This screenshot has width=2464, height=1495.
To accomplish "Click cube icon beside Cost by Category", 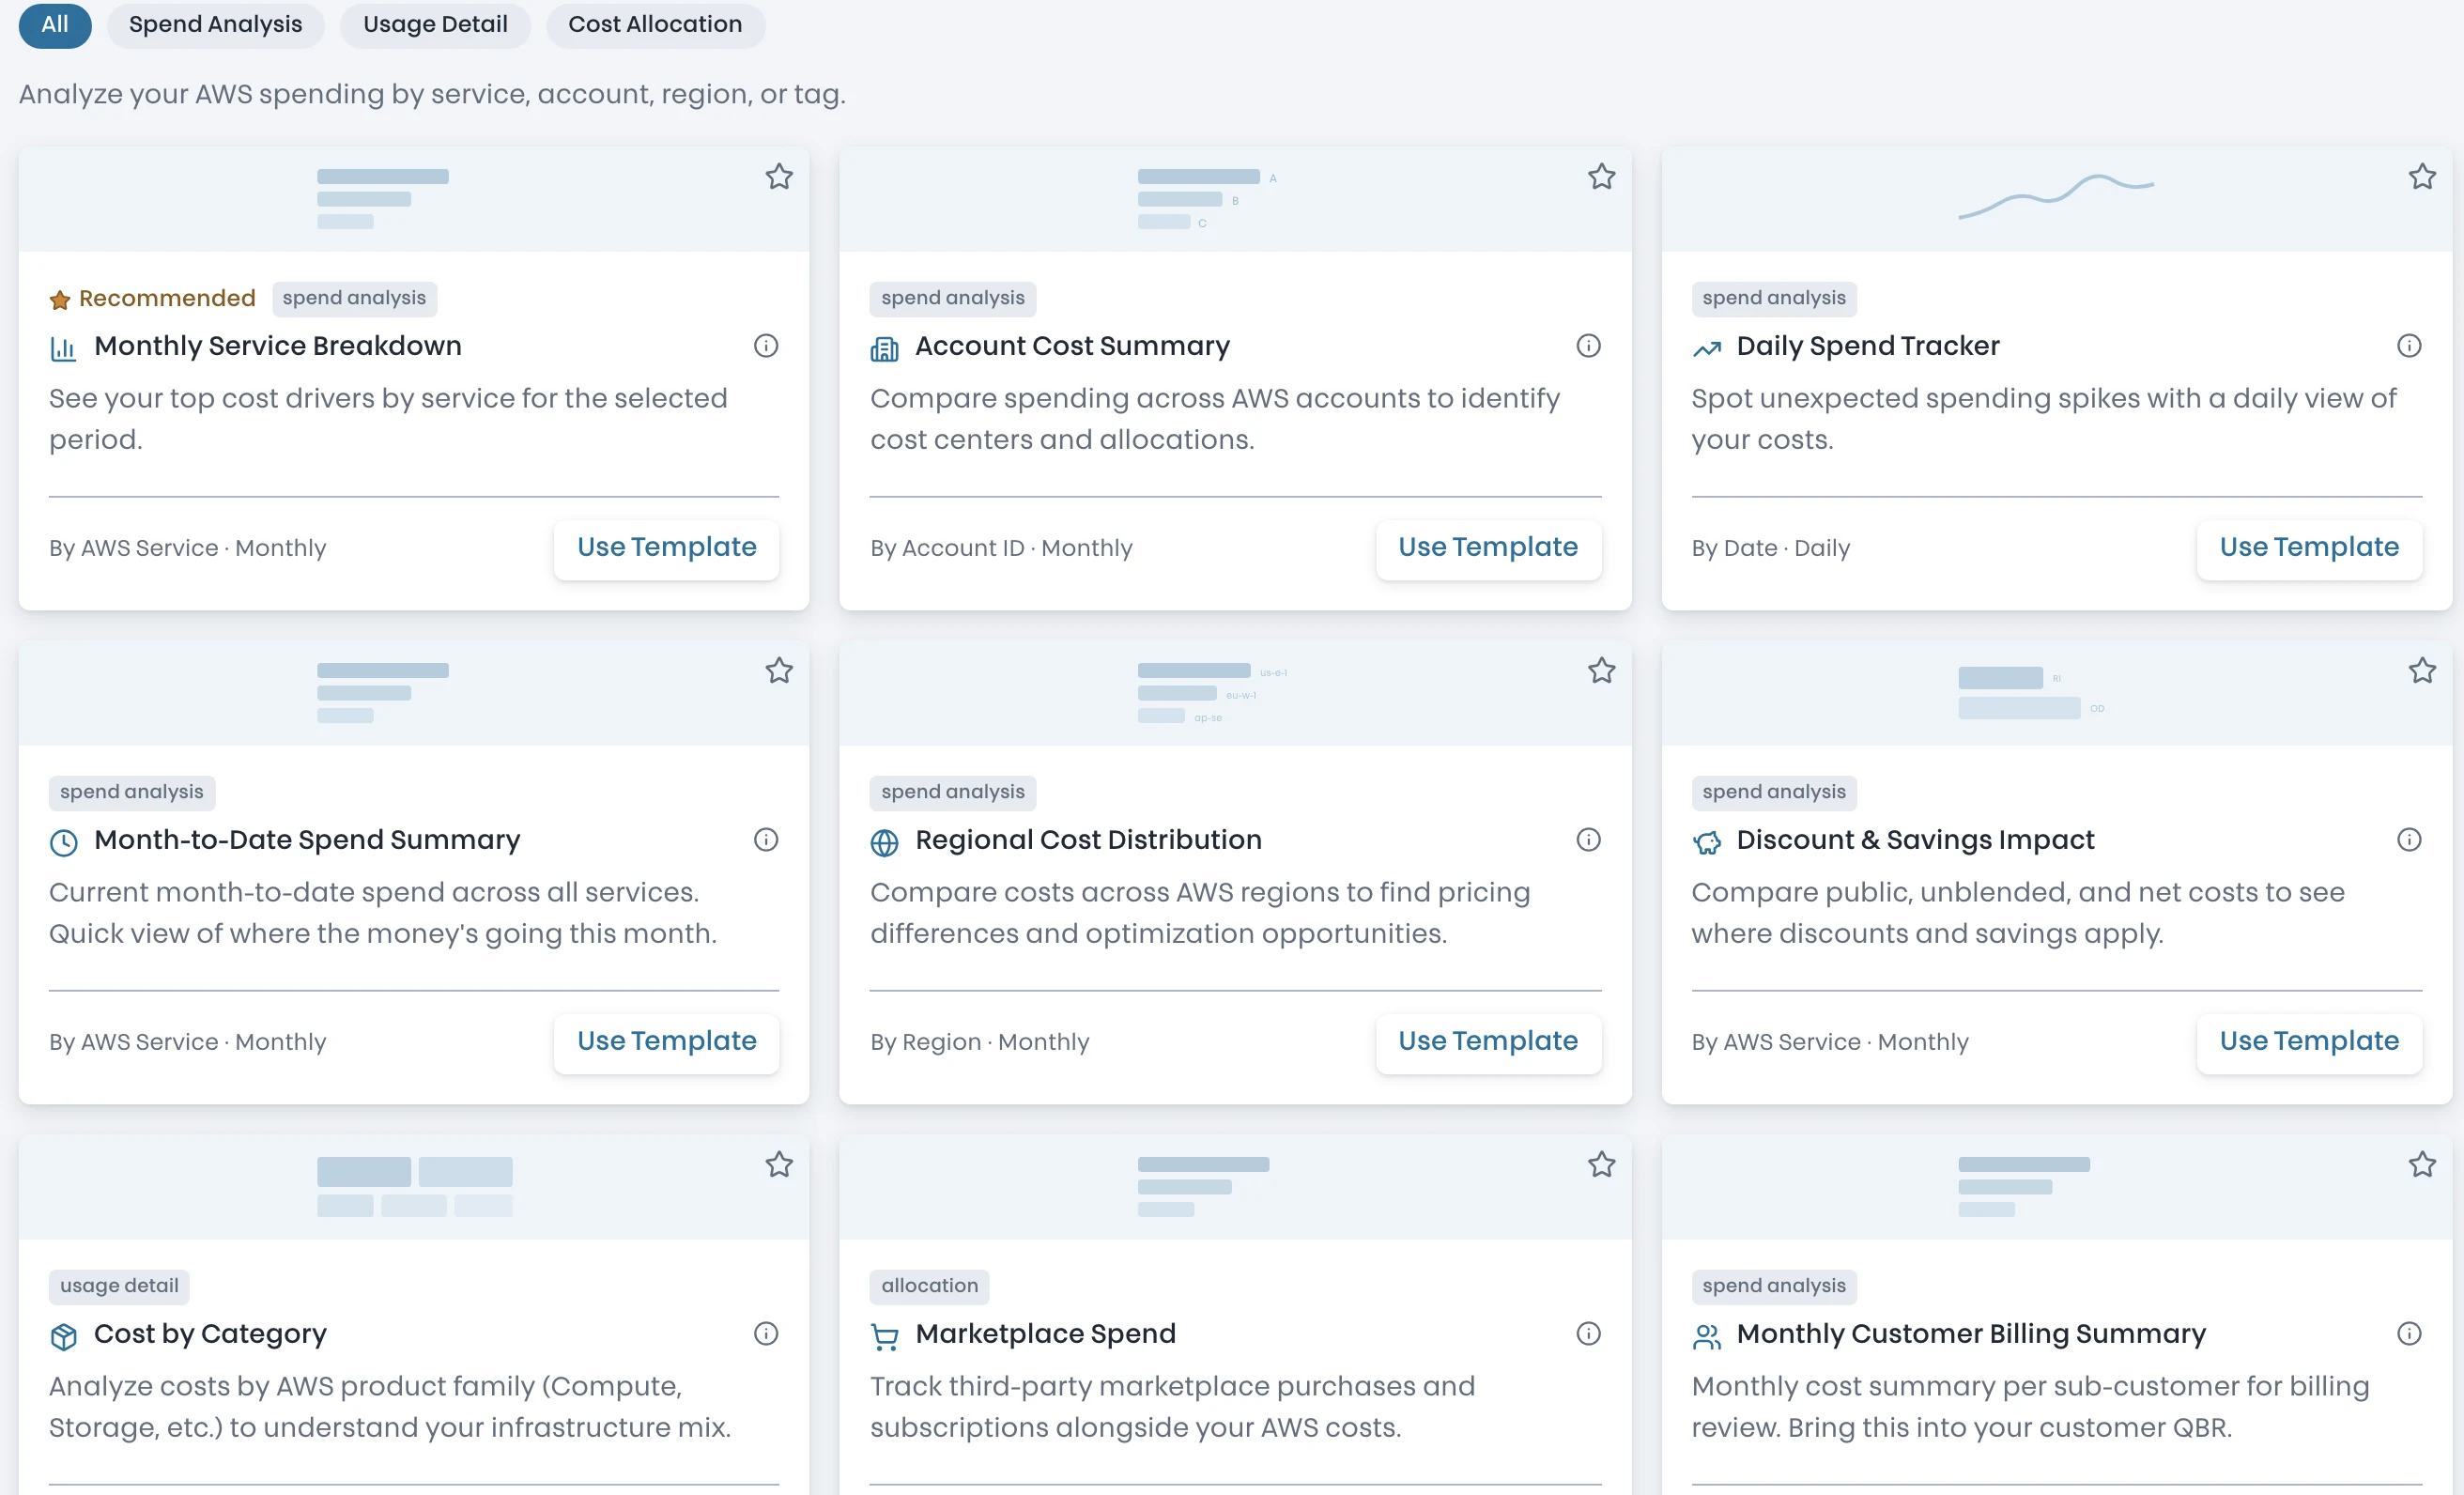I will click(63, 1337).
